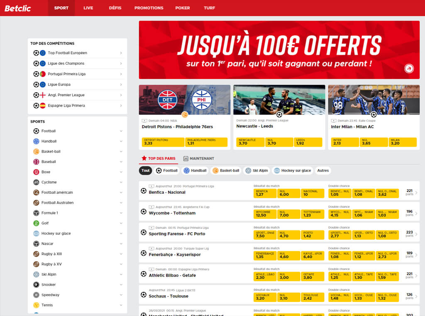Click the star icon beside Top des Paris
425x316 pixels.
point(144,158)
